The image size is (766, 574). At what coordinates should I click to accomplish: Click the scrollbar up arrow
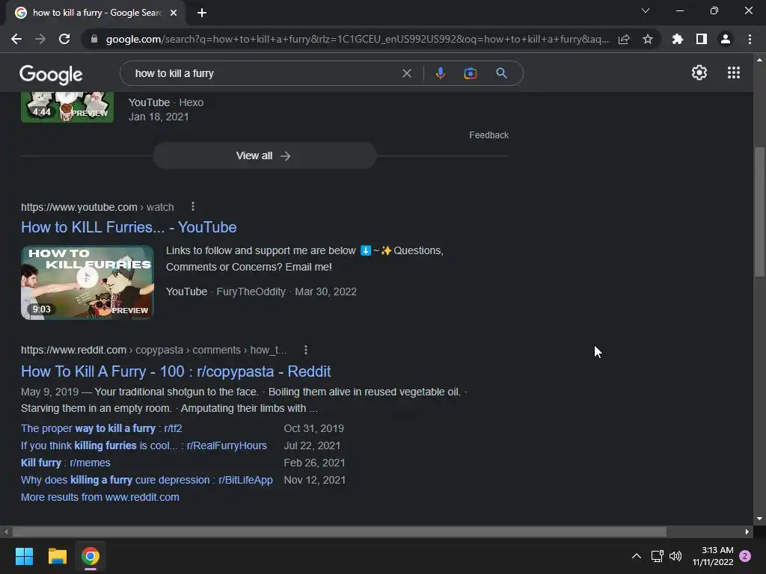coord(759,60)
